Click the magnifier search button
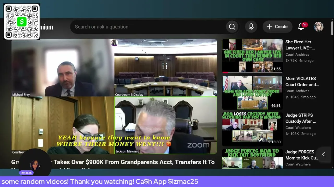This screenshot has height=187, width=334. coord(232,27)
